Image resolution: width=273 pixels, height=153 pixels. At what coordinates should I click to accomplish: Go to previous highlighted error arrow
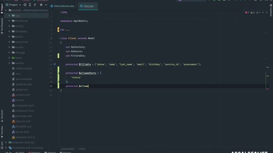[x=263, y=12]
